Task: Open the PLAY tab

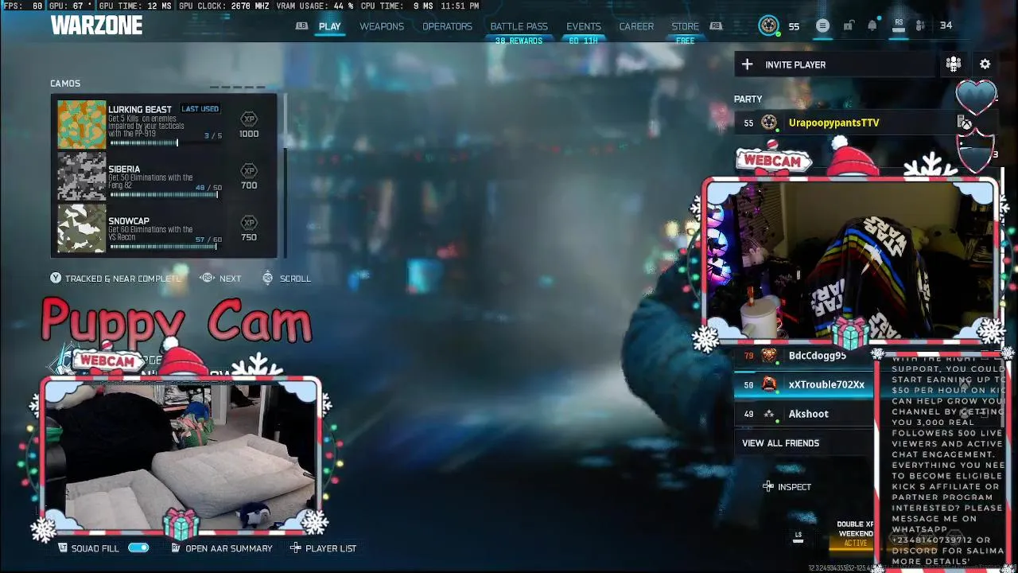Action: coord(329,26)
